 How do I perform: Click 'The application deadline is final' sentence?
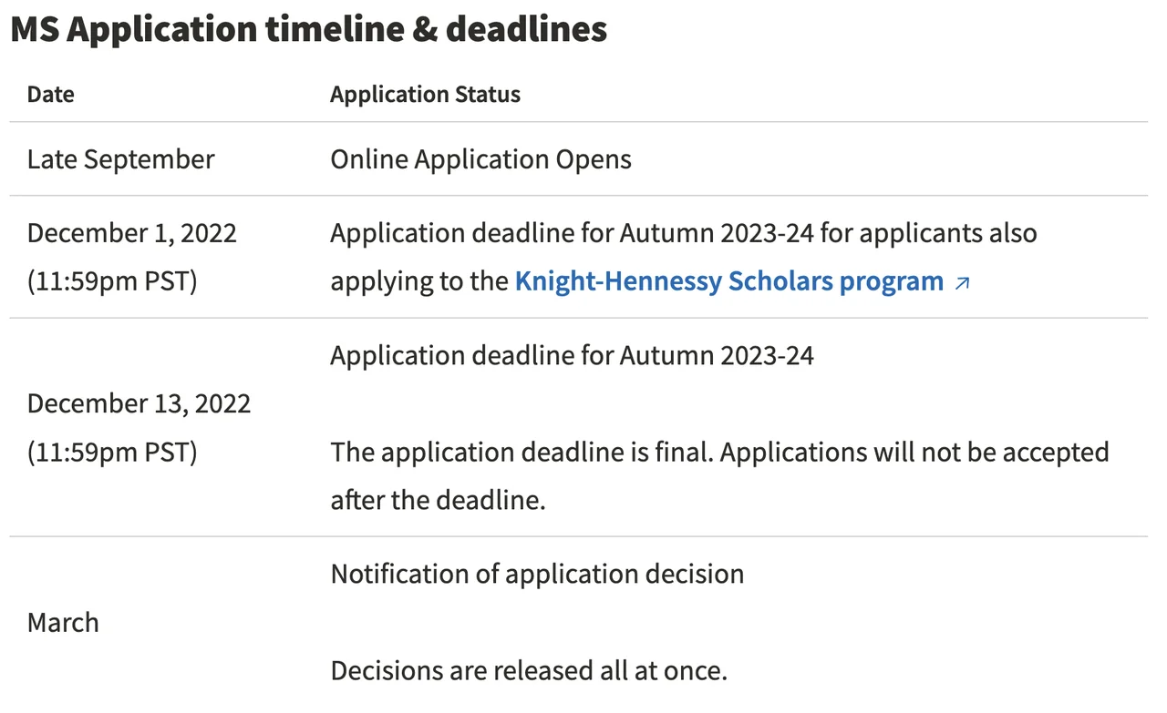[x=522, y=452]
